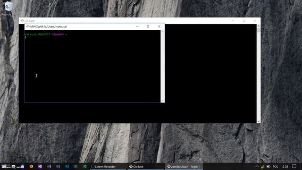Click the $ prompt in the terminal
302x170 pixels.
point(25,37)
